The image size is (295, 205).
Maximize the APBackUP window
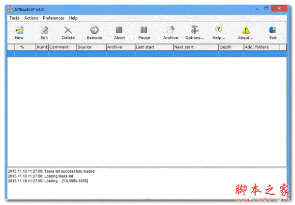[x=266, y=8]
